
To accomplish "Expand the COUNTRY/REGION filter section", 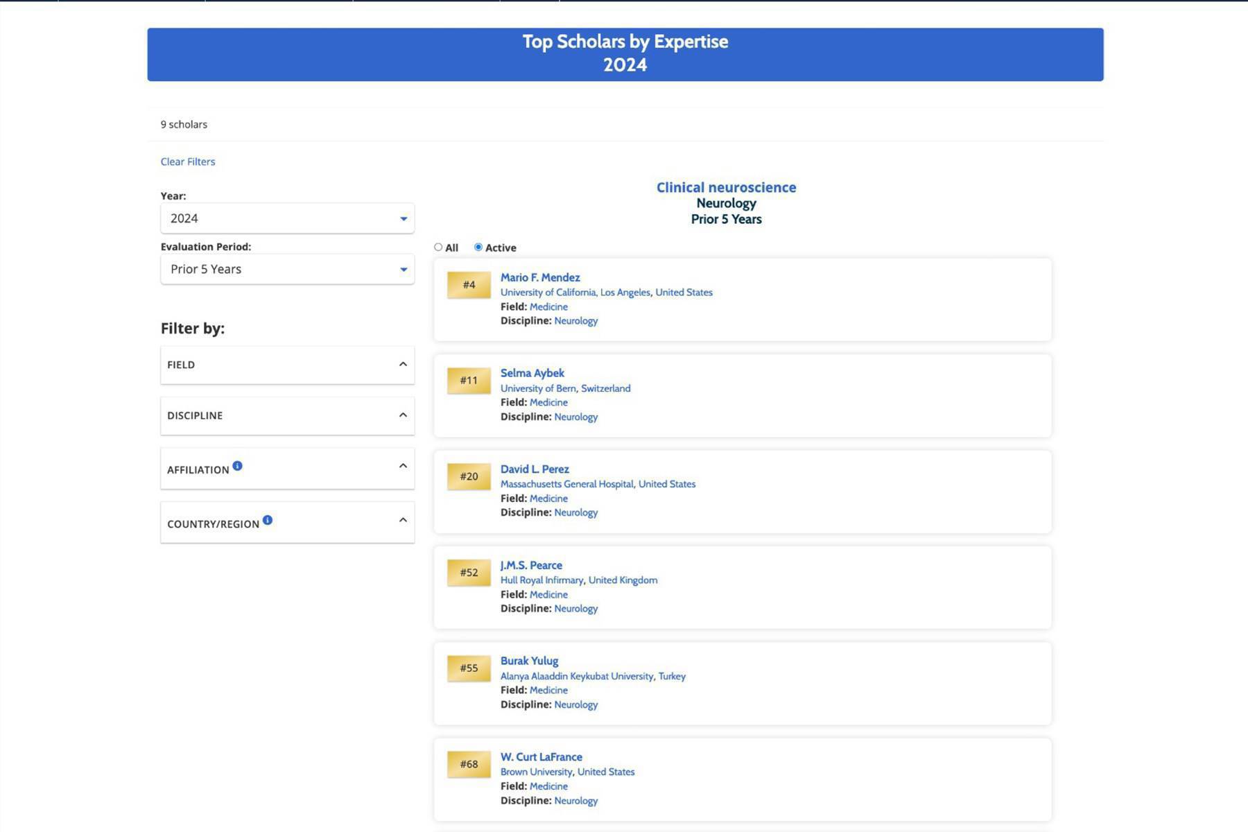I will coord(287,522).
